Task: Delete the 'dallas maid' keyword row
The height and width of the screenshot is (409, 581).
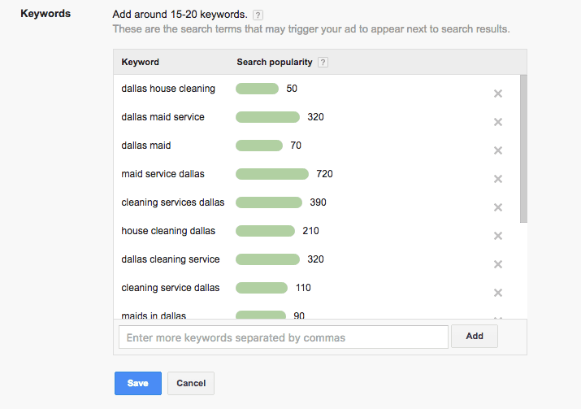Action: (x=498, y=150)
